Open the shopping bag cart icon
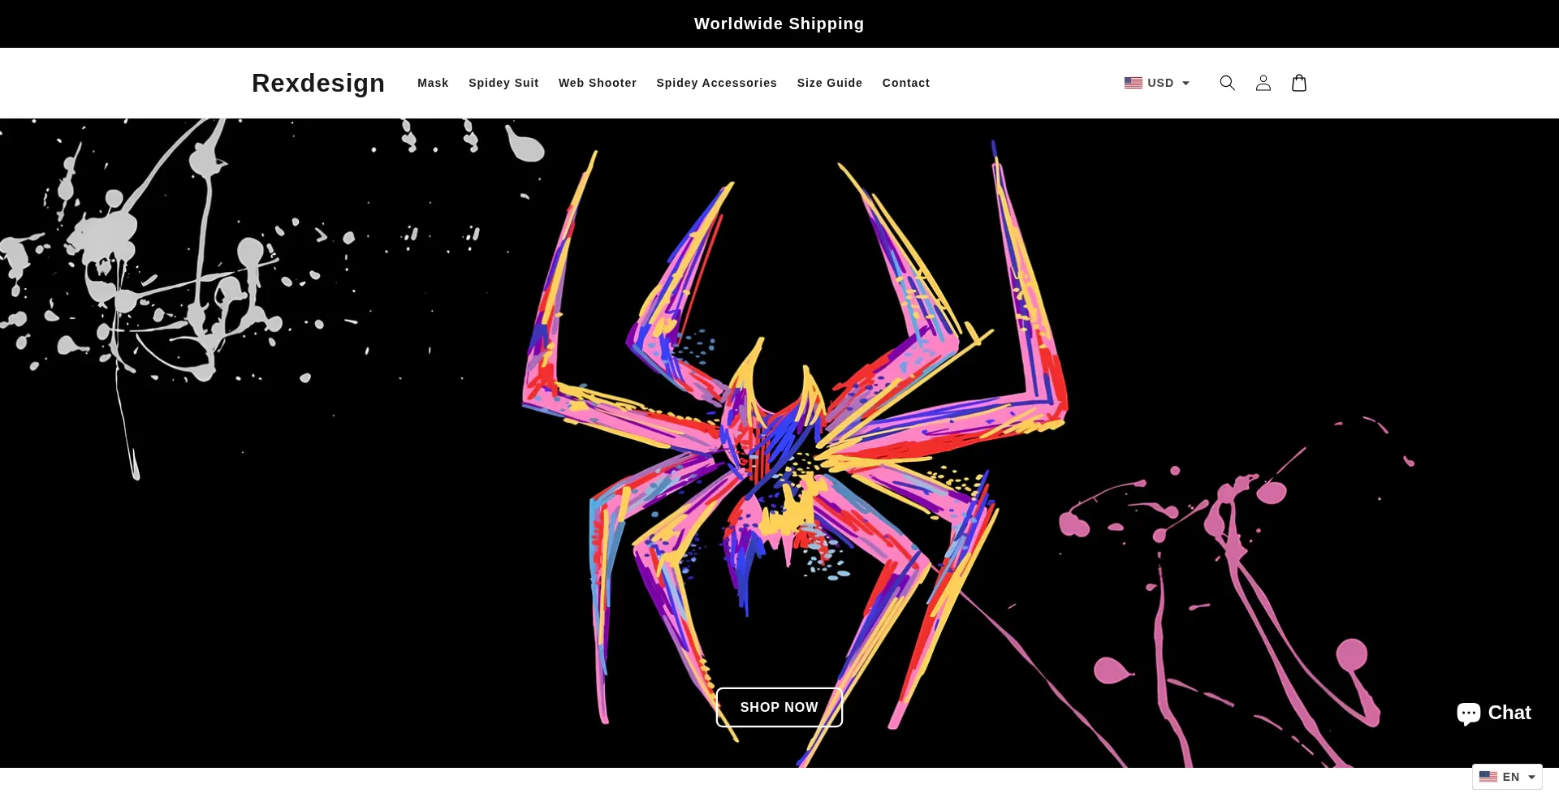The width and height of the screenshot is (1559, 806). click(1298, 83)
